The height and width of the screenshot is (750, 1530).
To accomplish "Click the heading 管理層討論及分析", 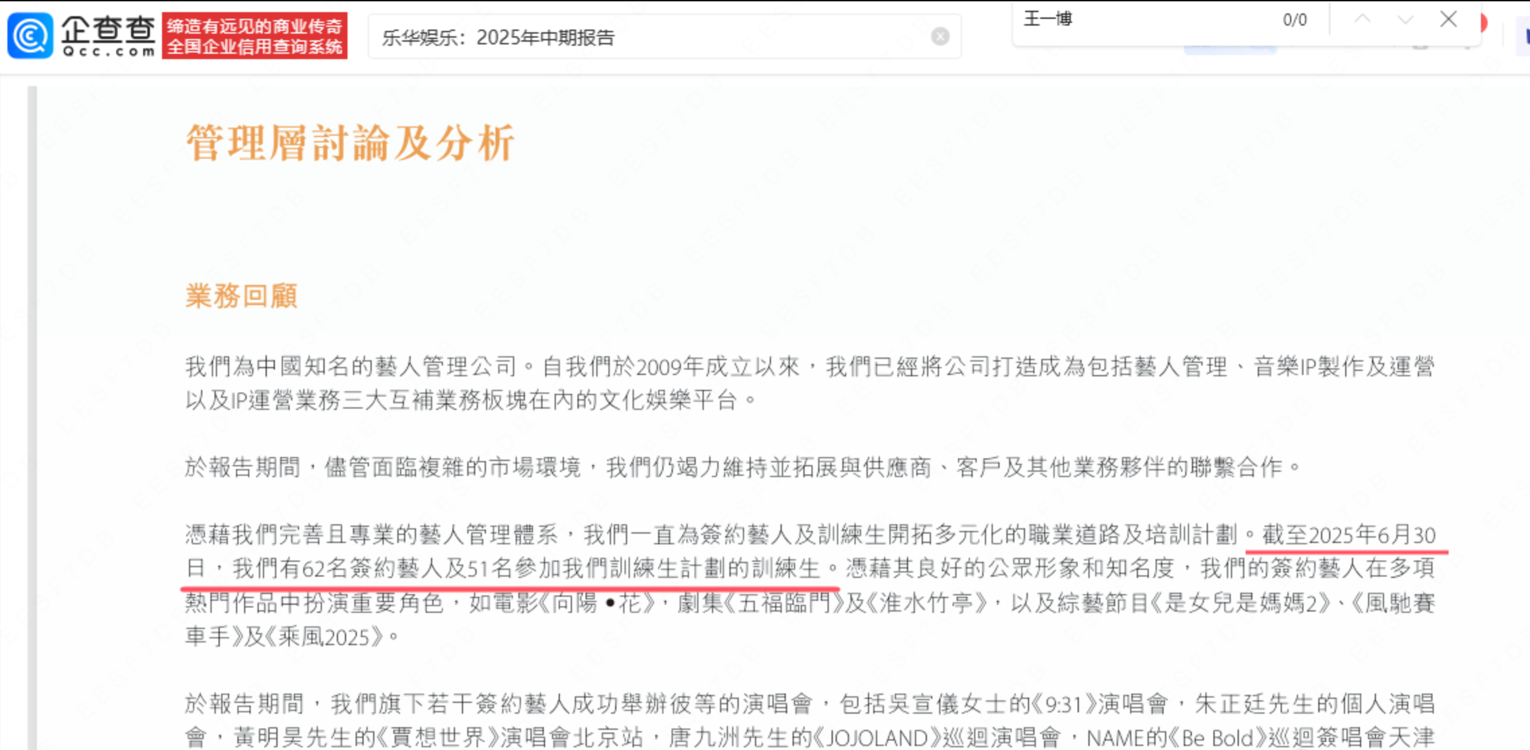I will point(350,142).
